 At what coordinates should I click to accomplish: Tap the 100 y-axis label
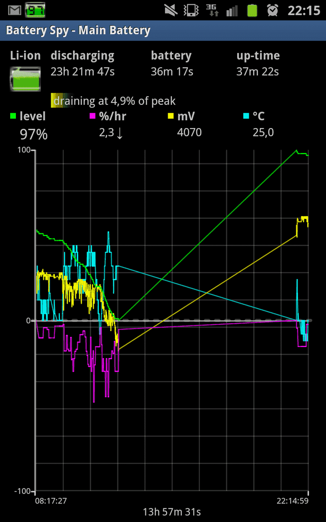coord(24,150)
